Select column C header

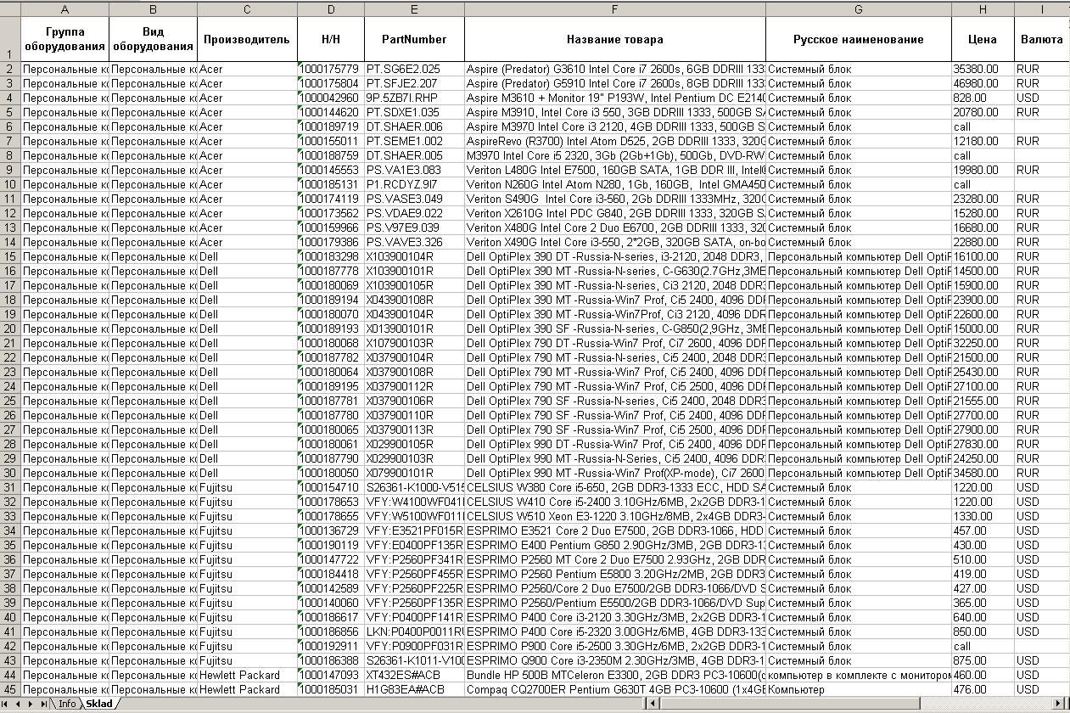[x=247, y=9]
